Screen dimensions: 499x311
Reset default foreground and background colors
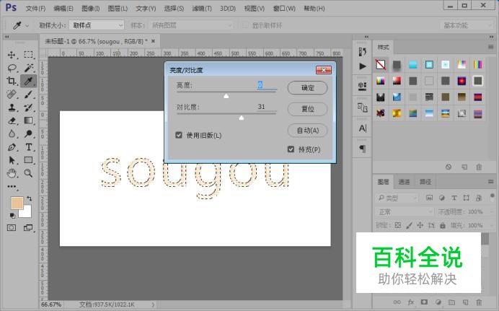(x=12, y=216)
